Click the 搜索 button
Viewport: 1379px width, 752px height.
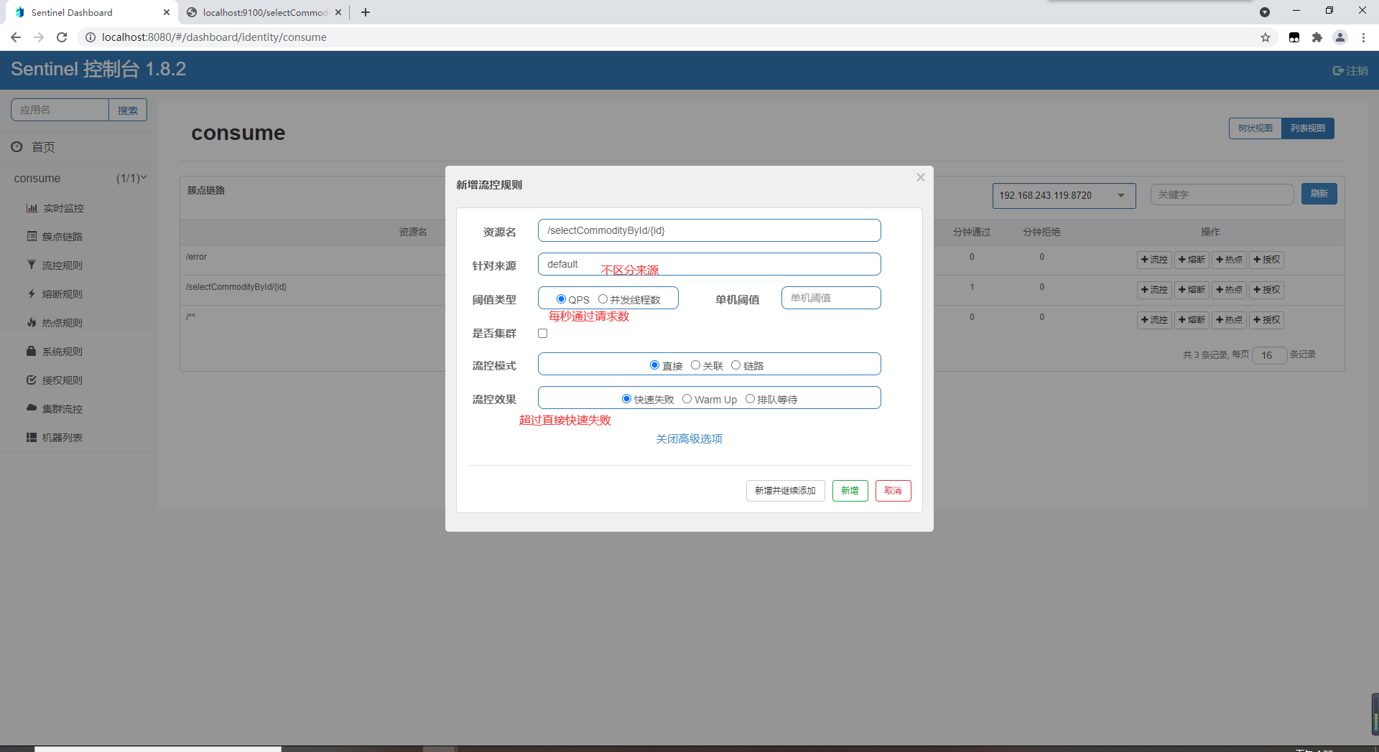click(x=128, y=110)
